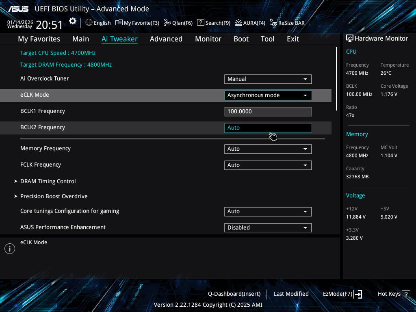416x312 pixels.
Task: Open Qfan(F6) fan control icon
Action: tap(167, 23)
